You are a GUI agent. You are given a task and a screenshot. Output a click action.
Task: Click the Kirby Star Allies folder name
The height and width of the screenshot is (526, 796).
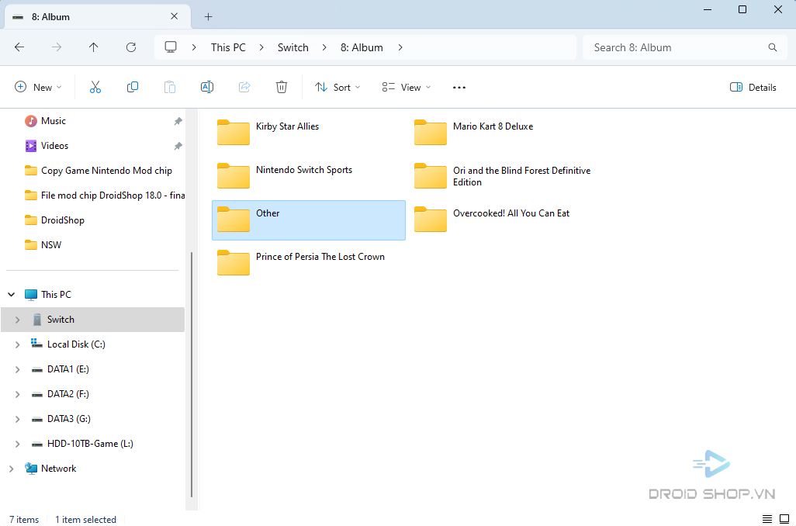287,126
